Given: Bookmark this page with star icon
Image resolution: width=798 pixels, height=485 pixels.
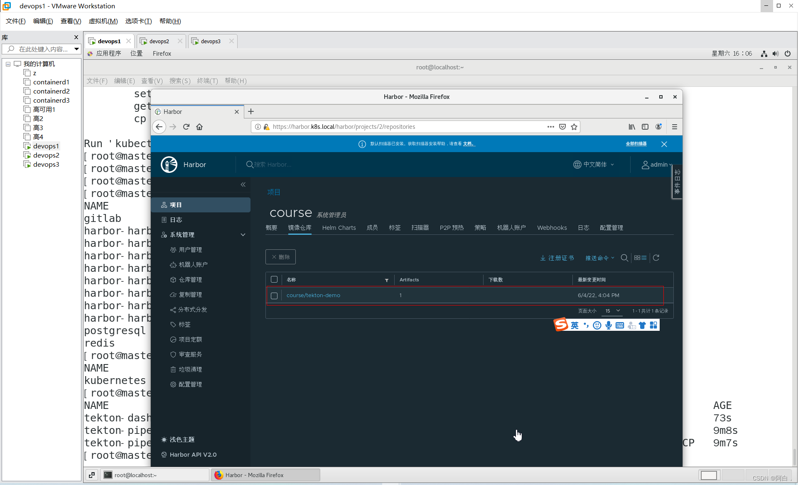Looking at the screenshot, I should point(574,127).
